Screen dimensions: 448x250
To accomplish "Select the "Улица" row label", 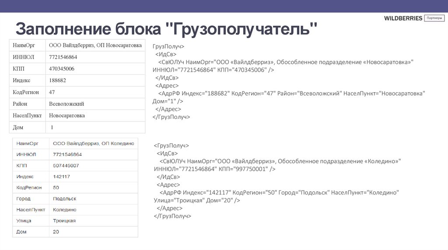I will (x=24, y=221).
